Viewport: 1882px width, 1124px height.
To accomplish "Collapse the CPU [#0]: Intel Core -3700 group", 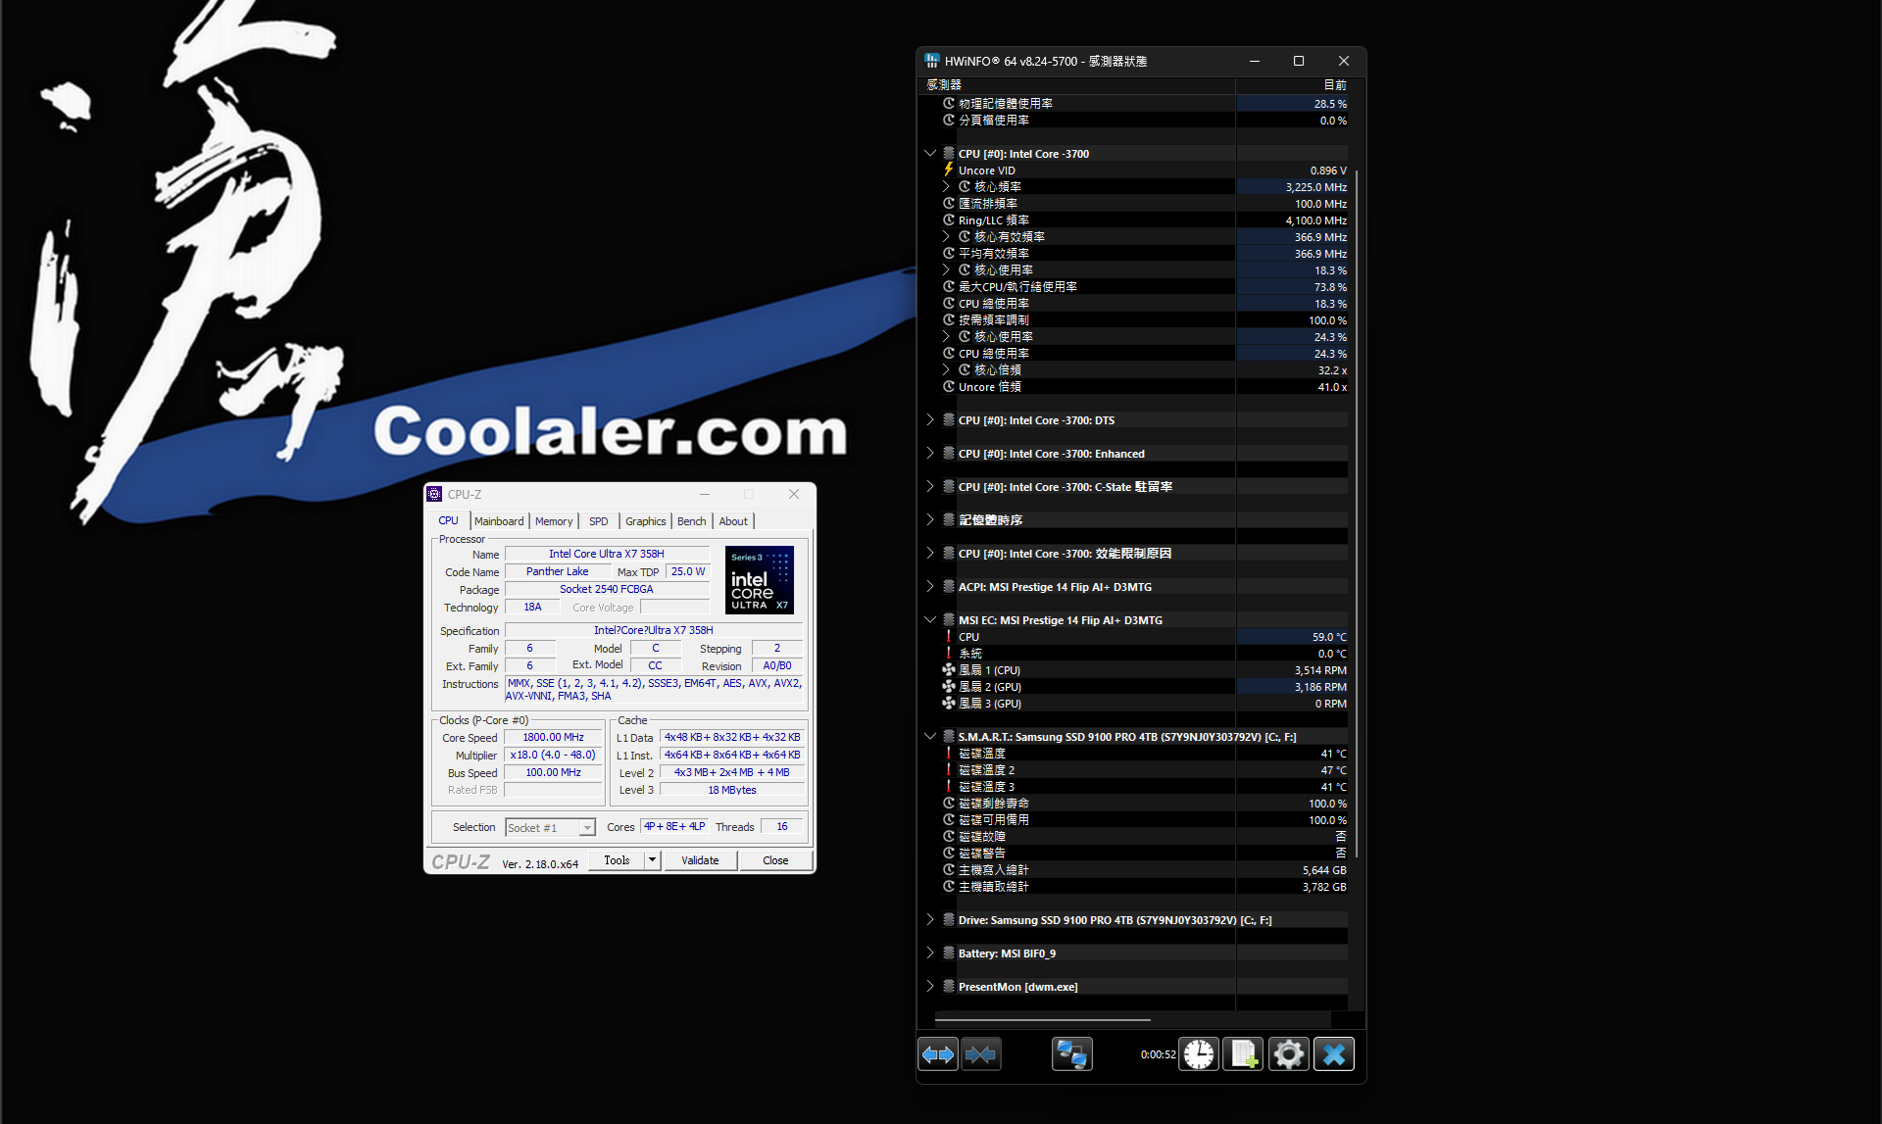I will pos(930,154).
